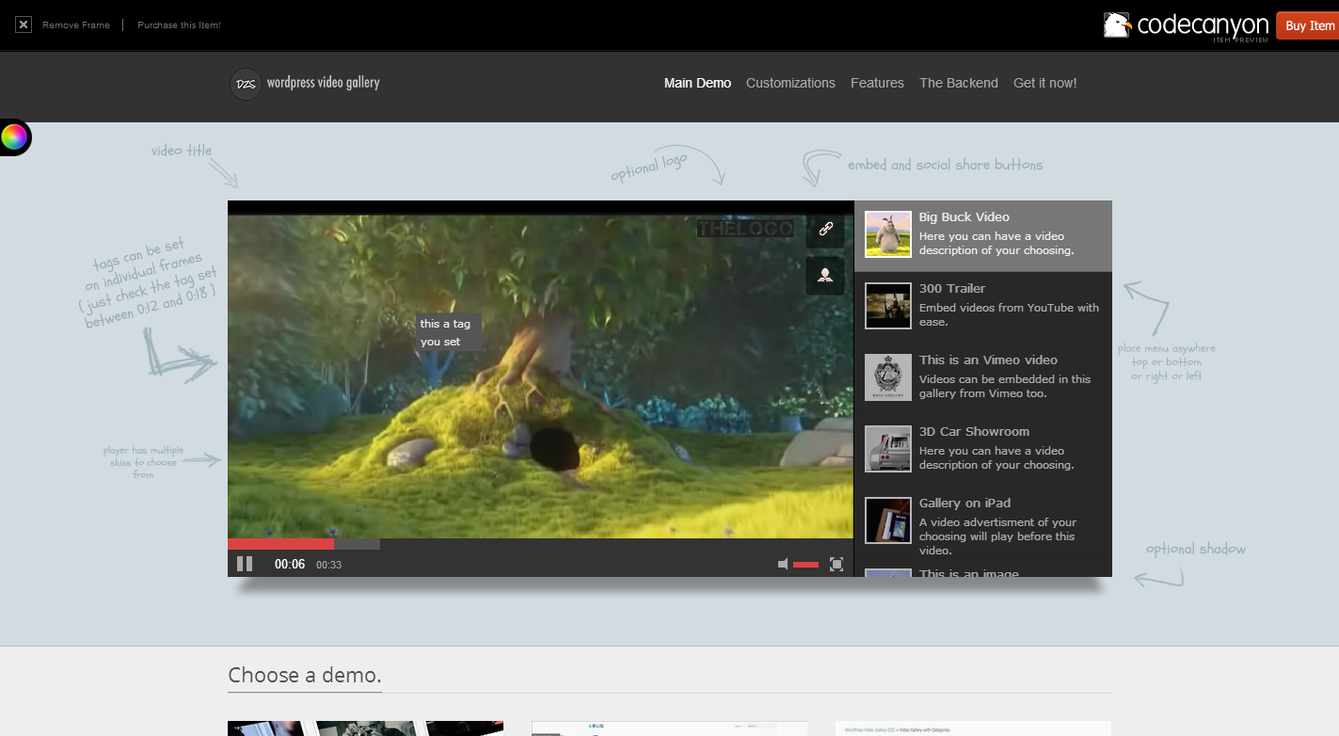Click the first demo thumbnail under Choose a demo
The width and height of the screenshot is (1339, 736).
(x=365, y=728)
